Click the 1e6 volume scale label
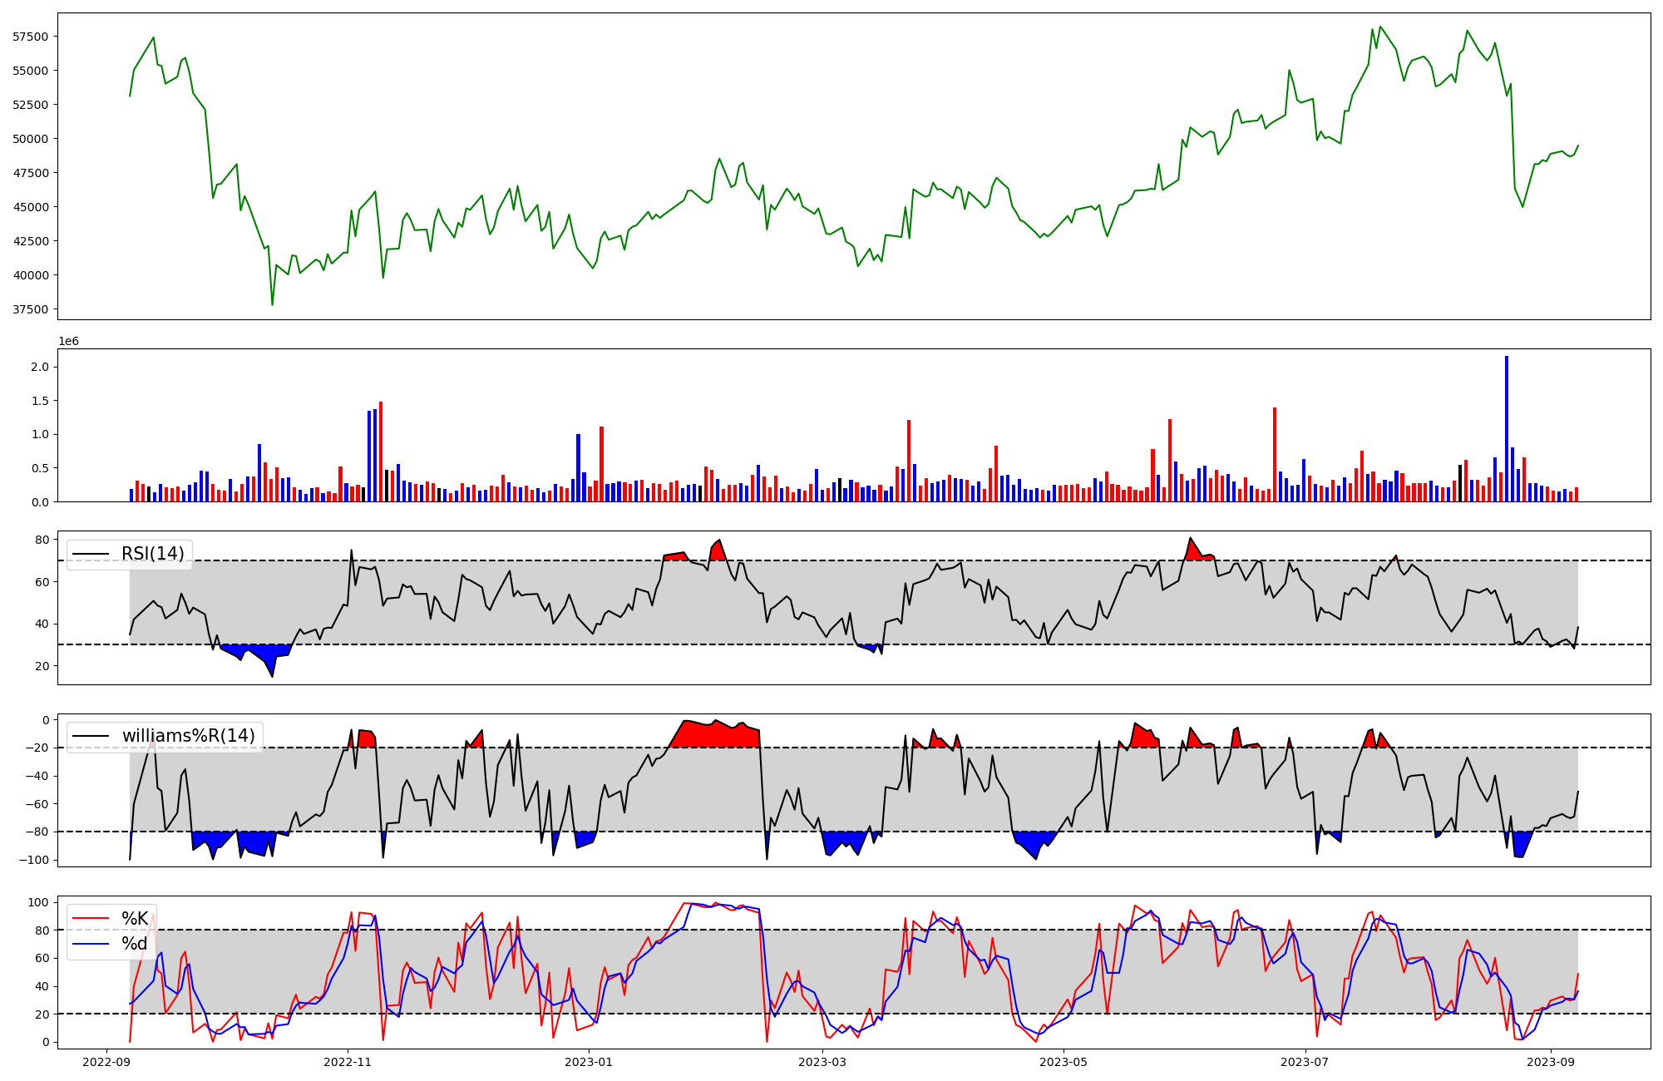Viewport: 1663px width, 1081px height. pos(68,342)
